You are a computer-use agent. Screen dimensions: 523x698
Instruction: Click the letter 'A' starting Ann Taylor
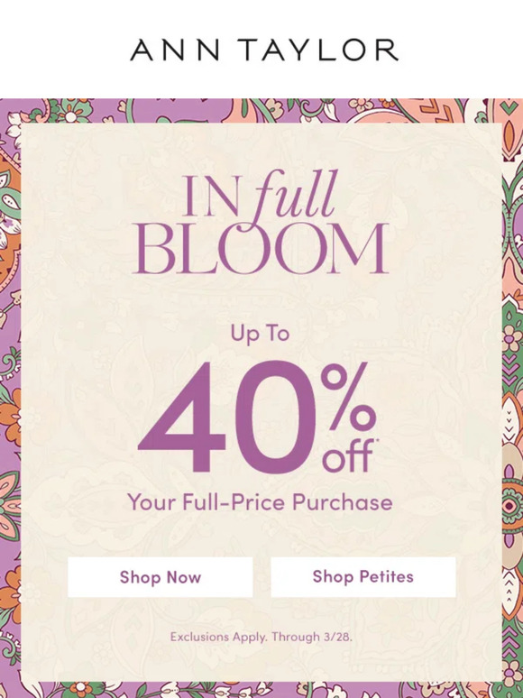142,50
